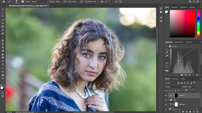Open the layer Opacity 38% dropdown arrow
Viewport: 202px width, 113px height.
(x=193, y=87)
